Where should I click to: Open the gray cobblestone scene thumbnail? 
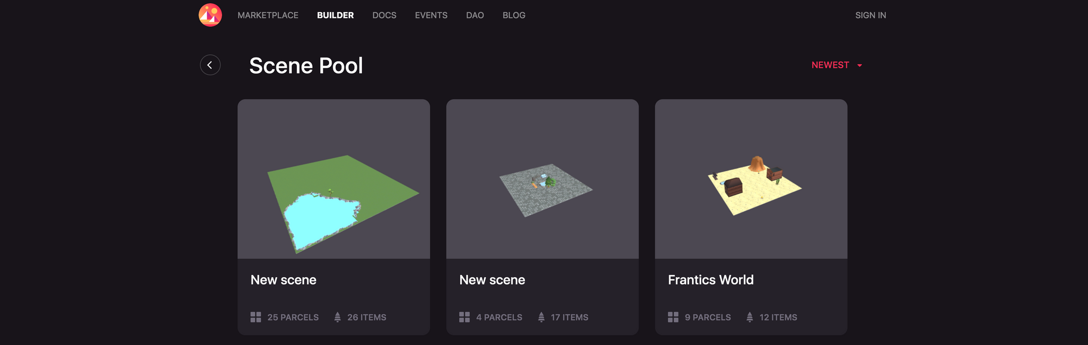(542, 179)
